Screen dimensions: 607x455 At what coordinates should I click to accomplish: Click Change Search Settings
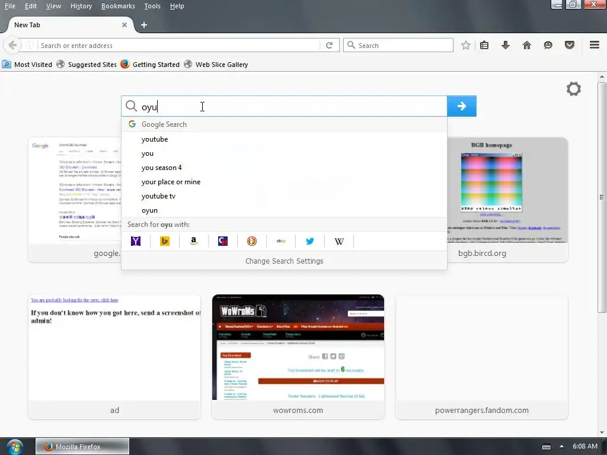[x=284, y=261]
